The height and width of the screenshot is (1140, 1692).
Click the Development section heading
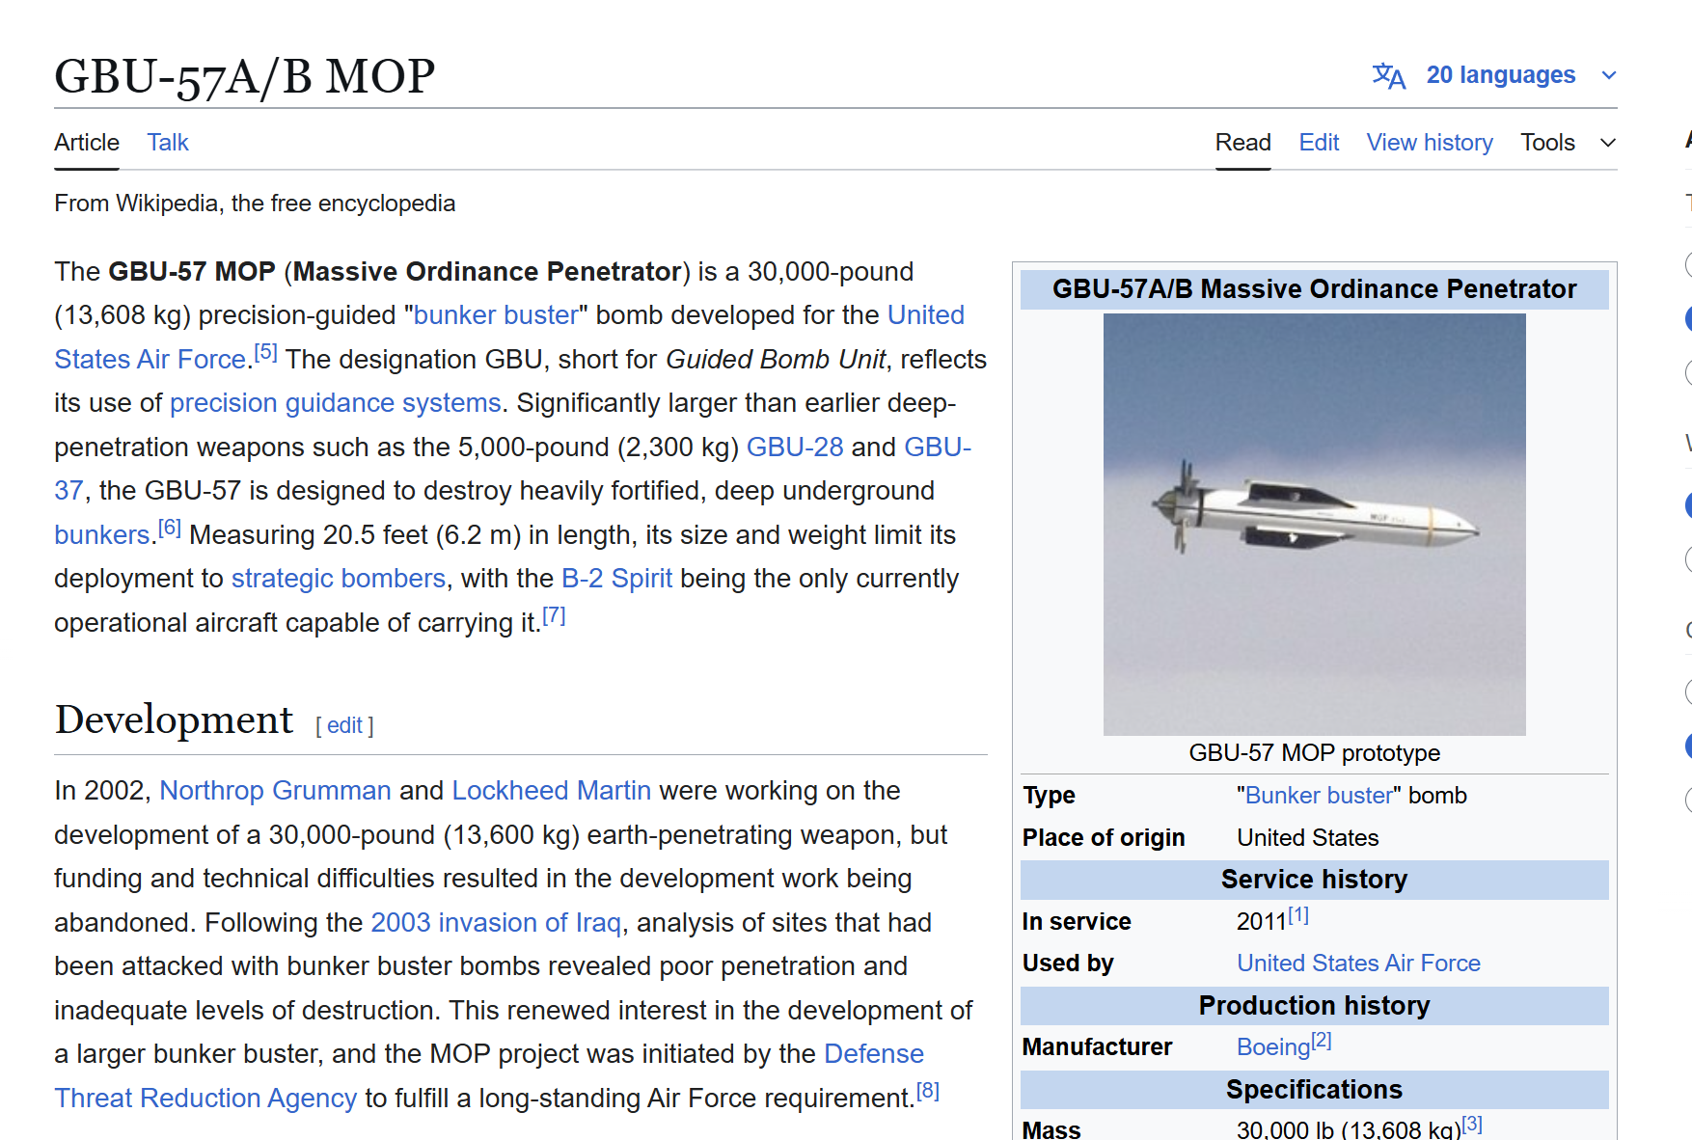pyautogui.click(x=174, y=719)
